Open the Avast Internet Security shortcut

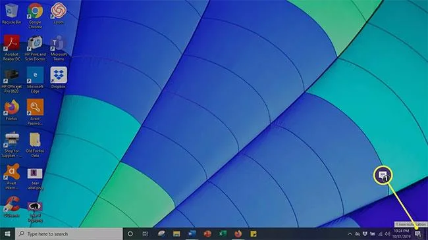(x=11, y=177)
